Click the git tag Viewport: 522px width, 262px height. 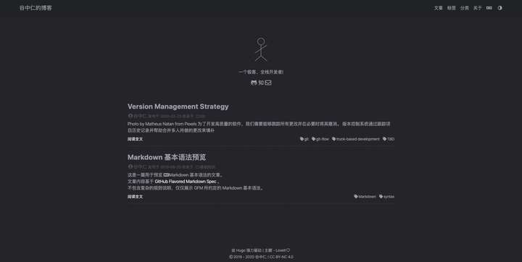pyautogui.click(x=304, y=139)
